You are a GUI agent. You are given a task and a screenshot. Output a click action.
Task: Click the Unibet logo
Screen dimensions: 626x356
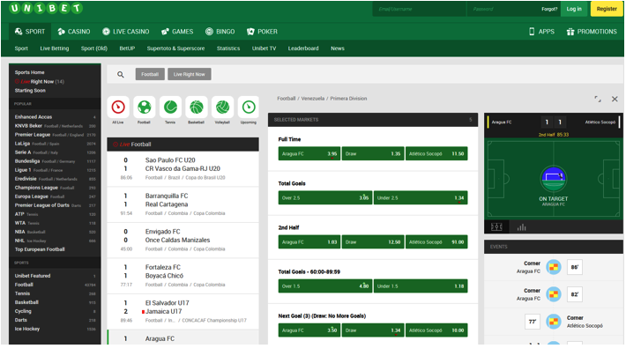click(x=46, y=8)
